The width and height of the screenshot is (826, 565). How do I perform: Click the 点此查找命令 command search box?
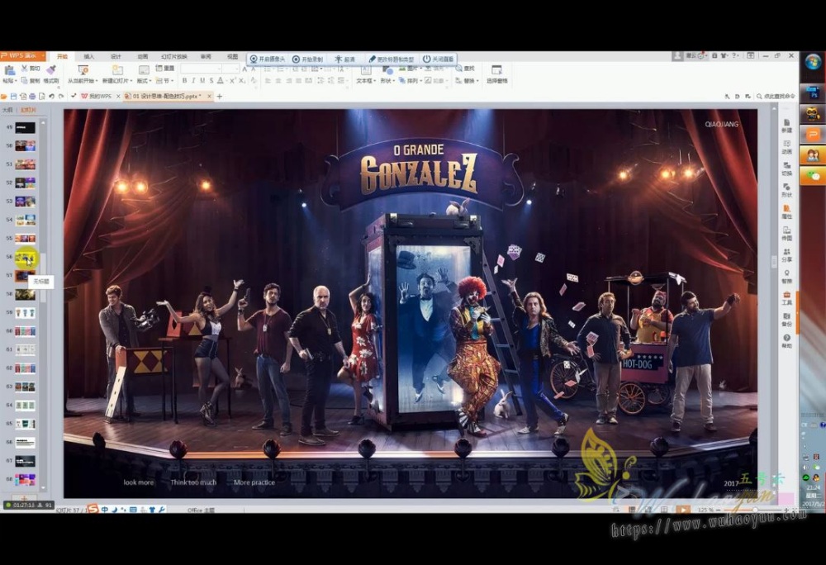point(776,97)
